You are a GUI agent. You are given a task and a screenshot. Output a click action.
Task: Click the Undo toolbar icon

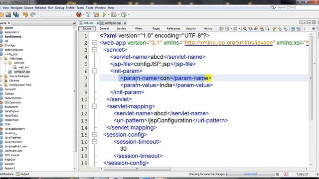[x=25, y=14]
